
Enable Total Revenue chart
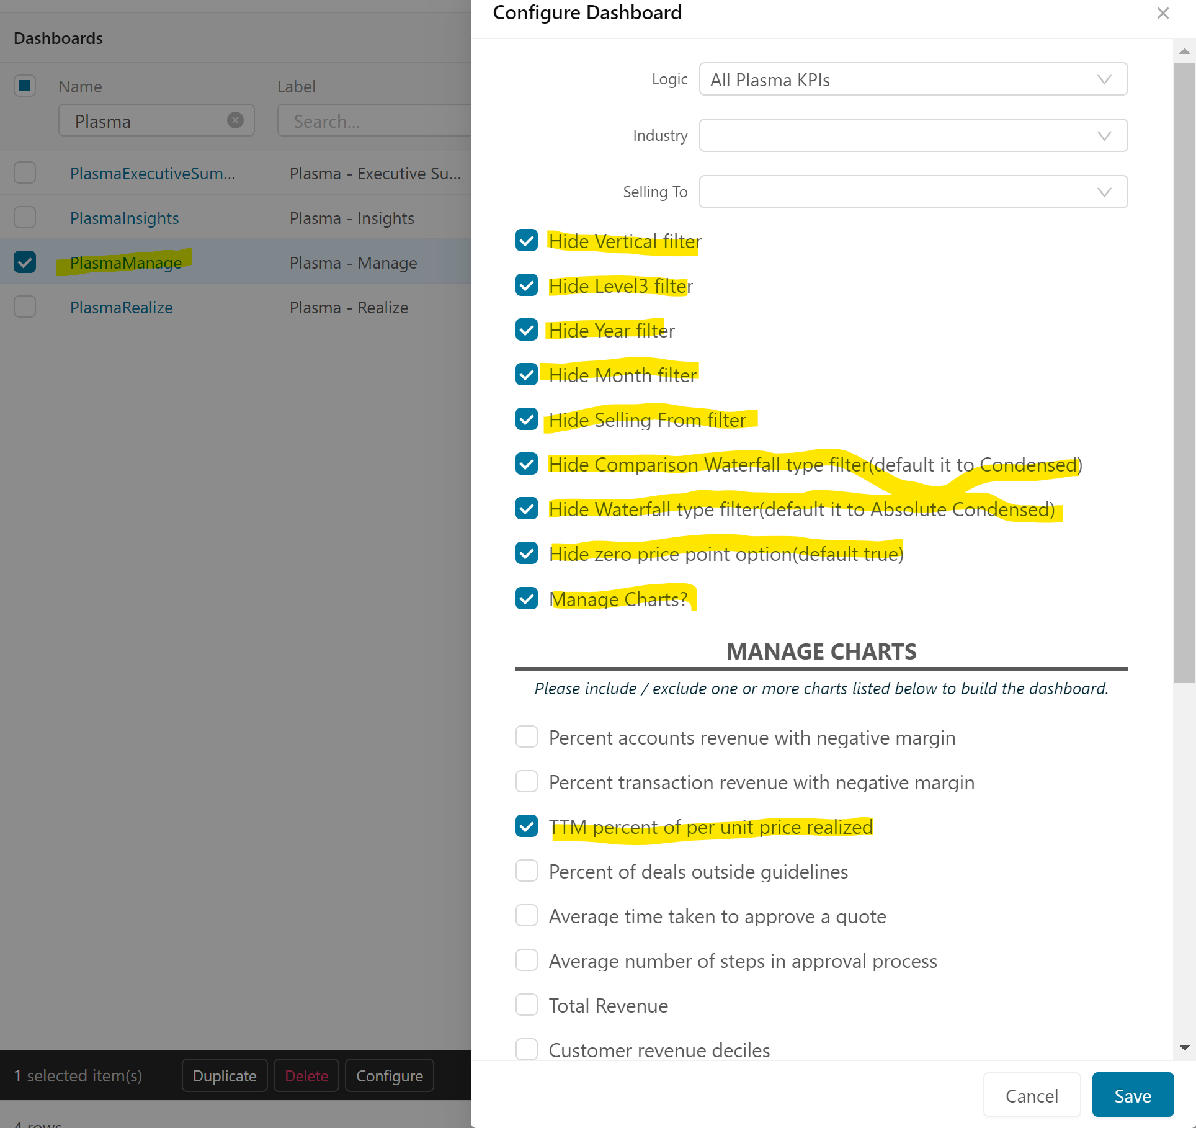[527, 1005]
